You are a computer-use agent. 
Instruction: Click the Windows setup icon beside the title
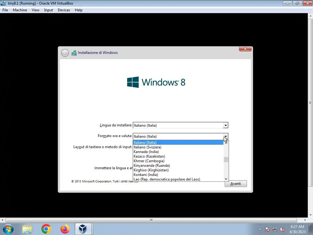tap(74, 53)
